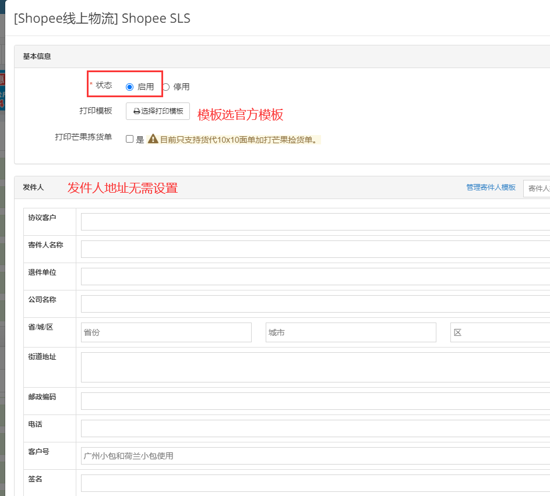
Task: Click the 城市 city input field
Action: (x=351, y=332)
